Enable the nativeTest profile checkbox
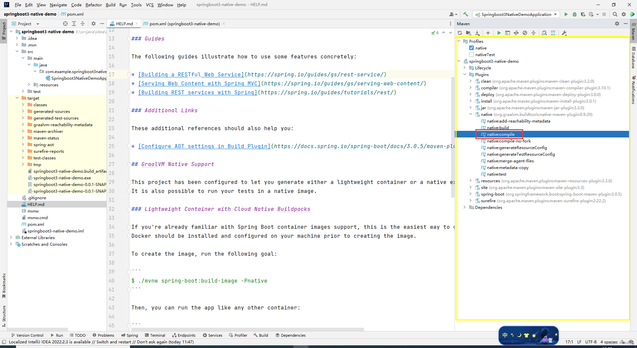The width and height of the screenshot is (637, 348). (471, 54)
